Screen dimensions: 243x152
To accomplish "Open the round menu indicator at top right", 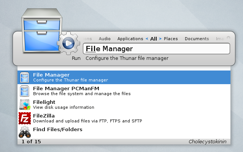I will (x=228, y=38).
